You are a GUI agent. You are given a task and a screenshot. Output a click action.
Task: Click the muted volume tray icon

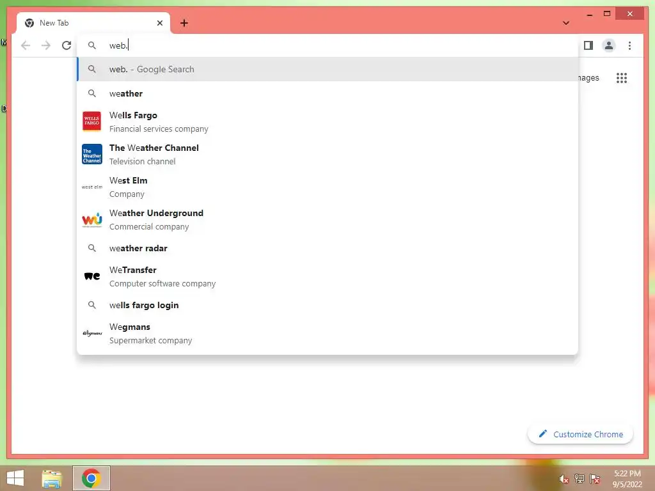(x=564, y=479)
